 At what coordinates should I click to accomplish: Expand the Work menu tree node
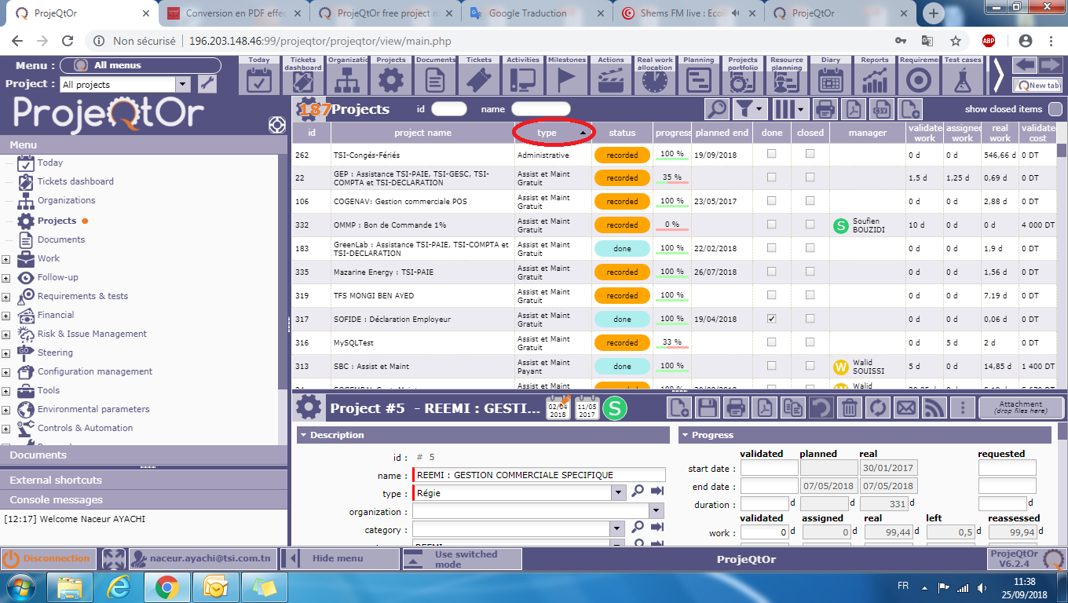pos(6,259)
